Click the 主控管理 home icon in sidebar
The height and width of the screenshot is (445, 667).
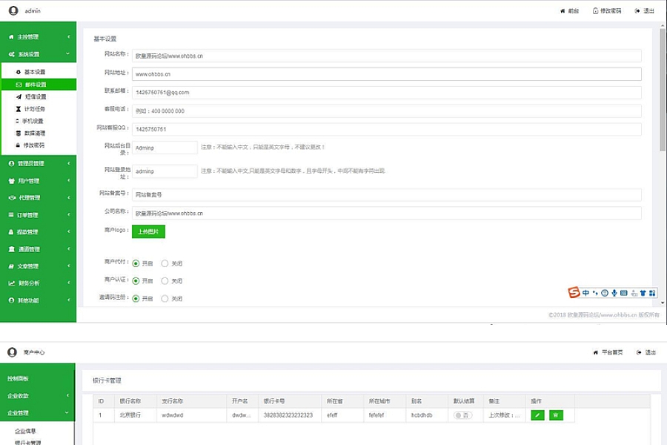(11, 37)
